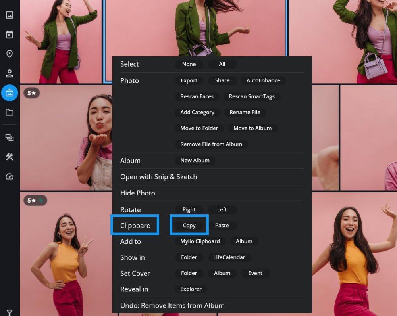Open the Tools hammer and wrench icon

(x=10, y=157)
